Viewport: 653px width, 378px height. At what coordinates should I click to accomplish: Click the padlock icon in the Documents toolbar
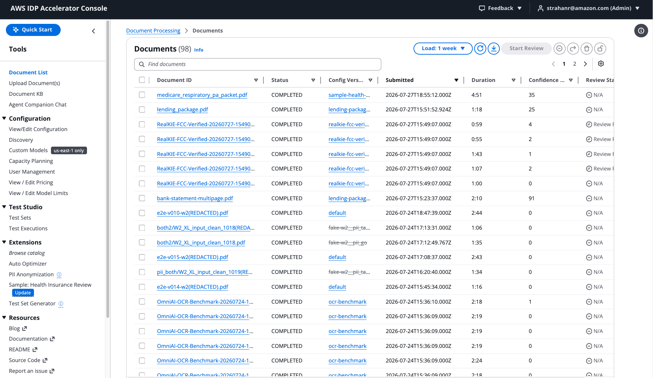coord(600,48)
